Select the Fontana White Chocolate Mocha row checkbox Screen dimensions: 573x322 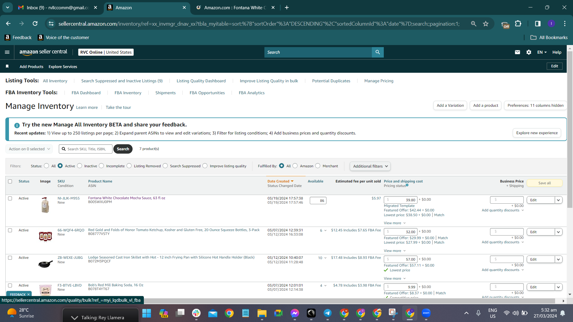tap(10, 198)
